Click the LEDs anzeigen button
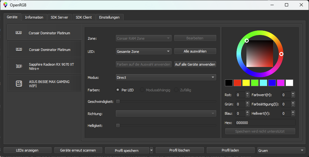The width and height of the screenshot is (309, 157). tap(27, 150)
